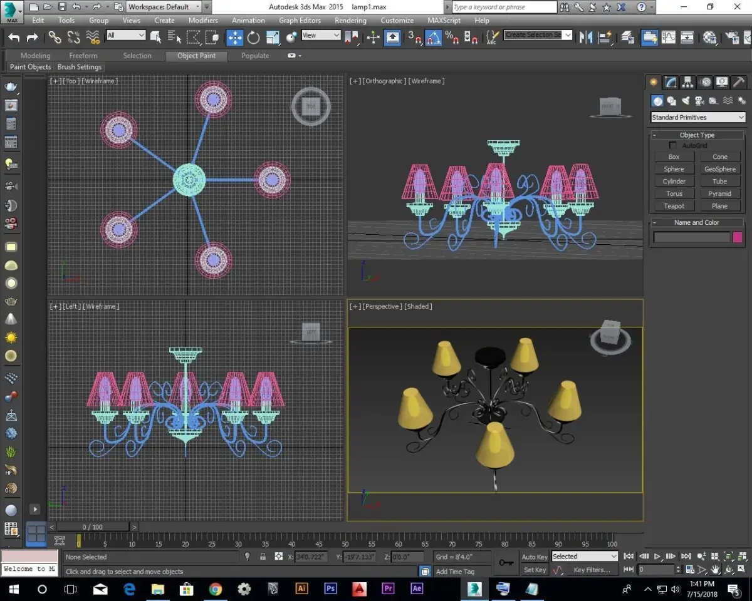Click the Redo arrow in main toolbar
Viewport: 752px width, 601px height.
pos(32,38)
